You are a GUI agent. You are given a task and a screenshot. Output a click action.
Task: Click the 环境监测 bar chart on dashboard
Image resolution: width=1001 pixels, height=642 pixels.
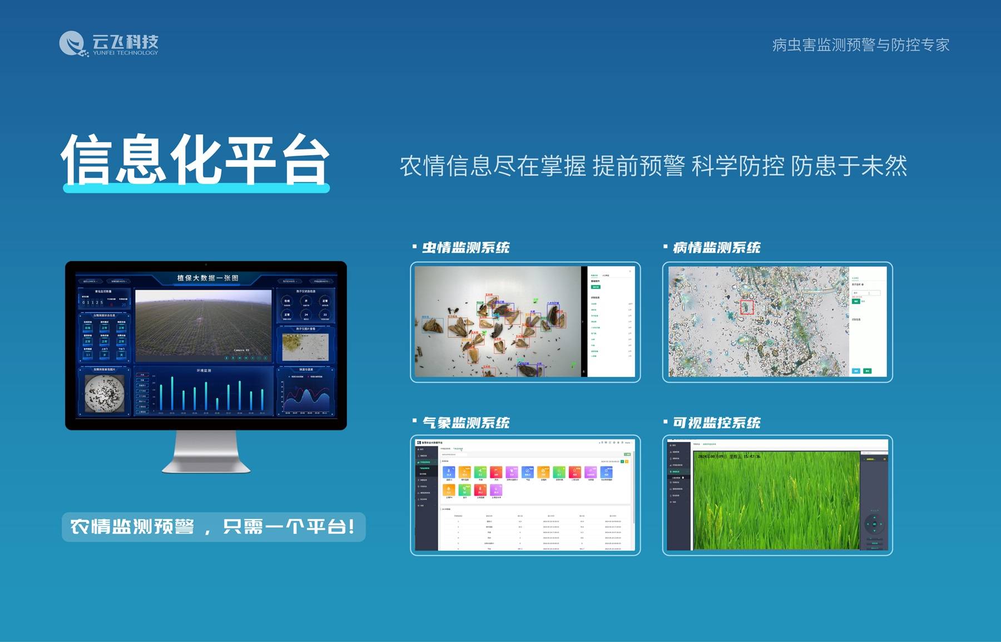pos(204,392)
